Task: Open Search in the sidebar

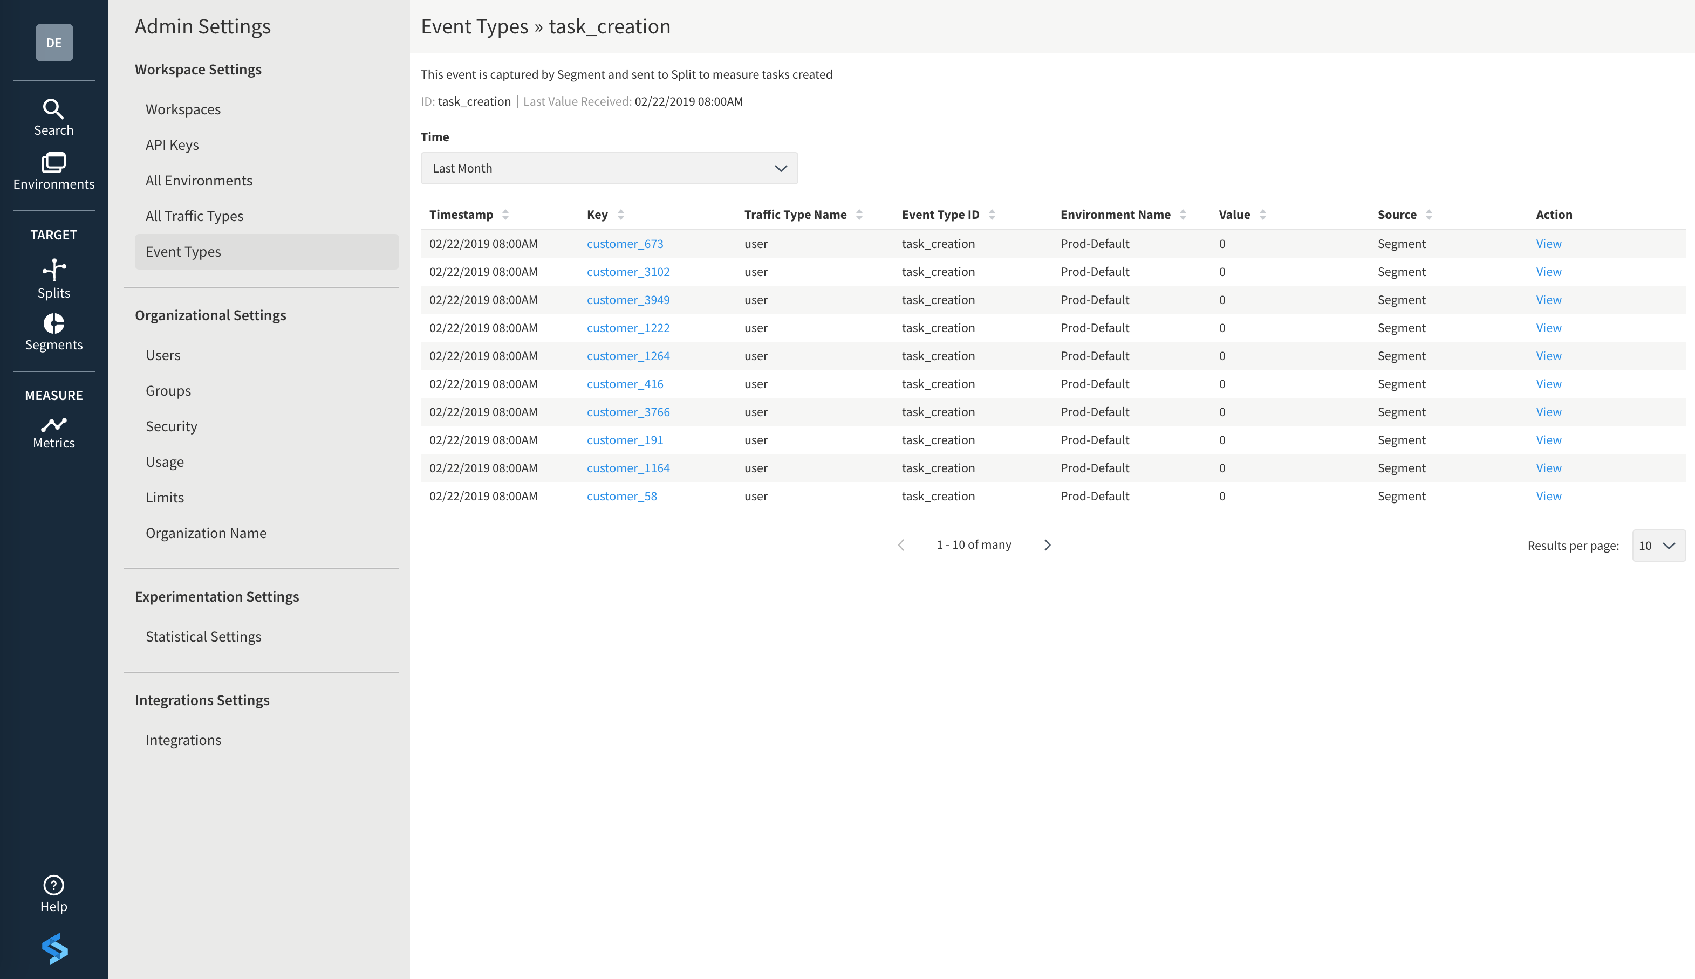Action: 54,118
